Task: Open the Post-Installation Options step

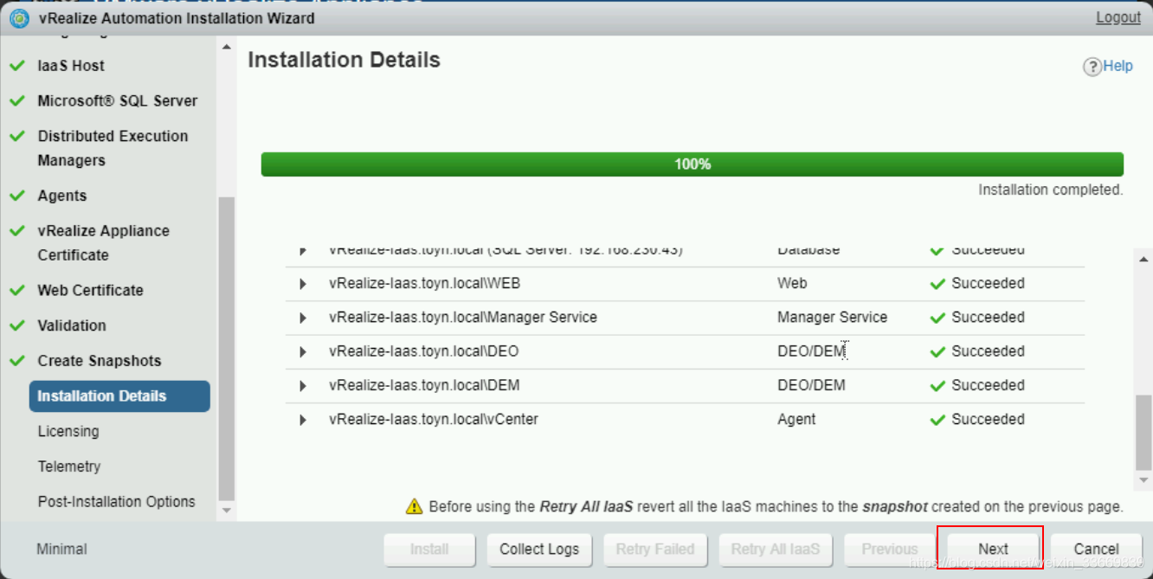Action: [x=117, y=502]
